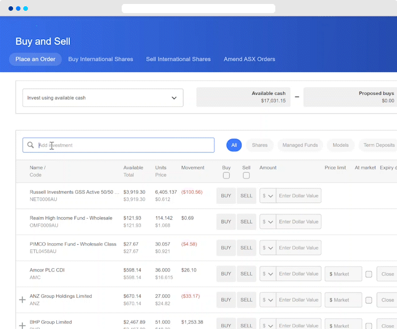Click dollar value field for Amcor PLC CDI
The image size is (397, 329).
[x=299, y=274]
